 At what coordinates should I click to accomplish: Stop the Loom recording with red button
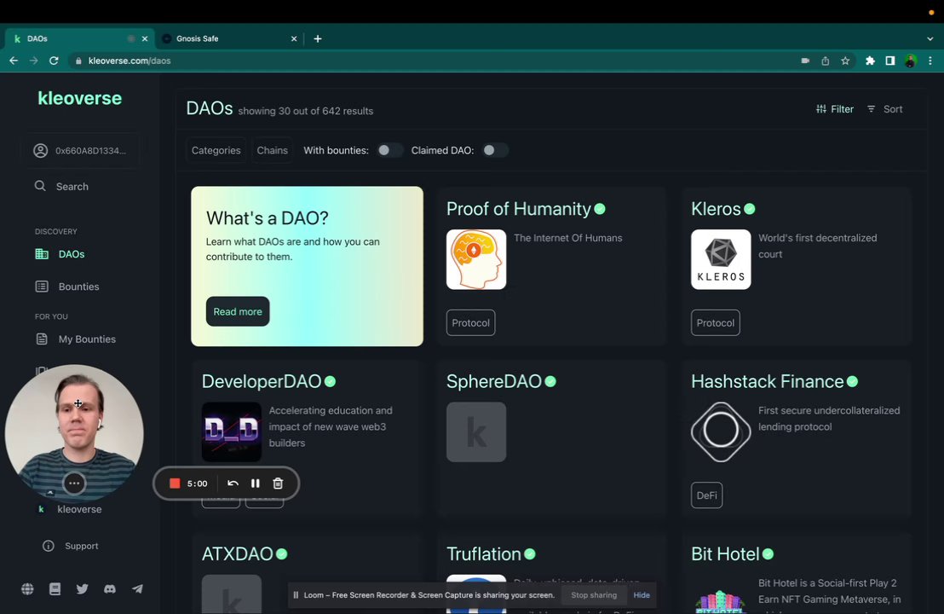click(175, 484)
